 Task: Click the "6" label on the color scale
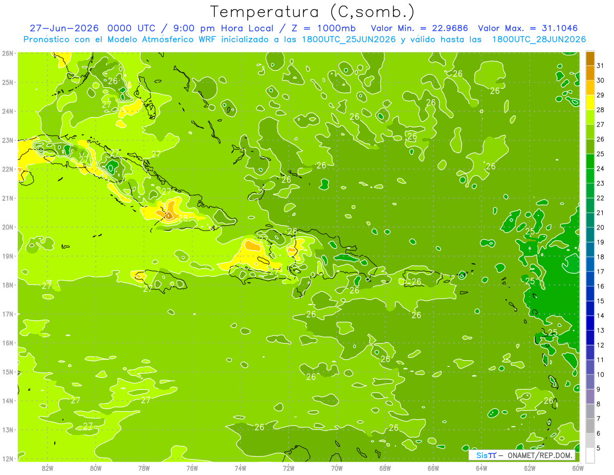[599, 433]
